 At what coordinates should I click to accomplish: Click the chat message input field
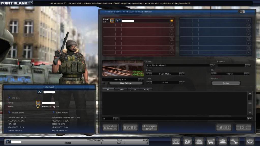point(183,119)
